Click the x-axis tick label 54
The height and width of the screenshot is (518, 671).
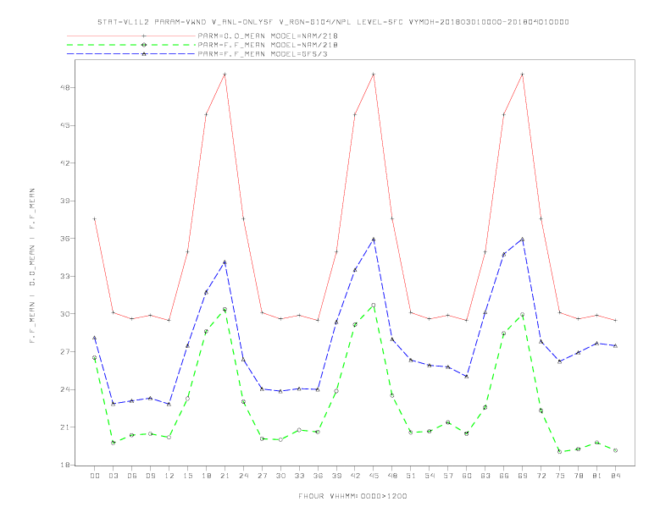pyautogui.click(x=430, y=476)
